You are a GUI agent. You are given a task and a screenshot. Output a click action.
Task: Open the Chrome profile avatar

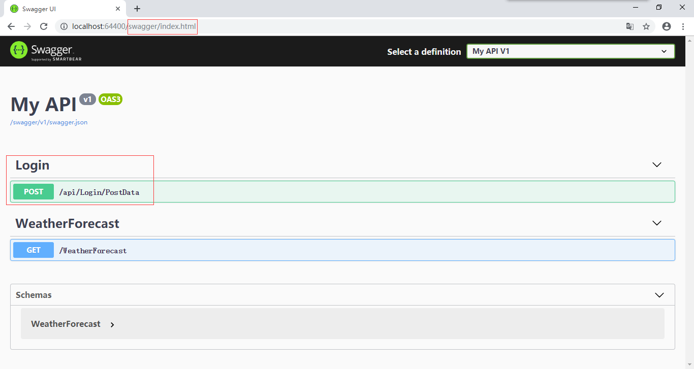click(667, 26)
